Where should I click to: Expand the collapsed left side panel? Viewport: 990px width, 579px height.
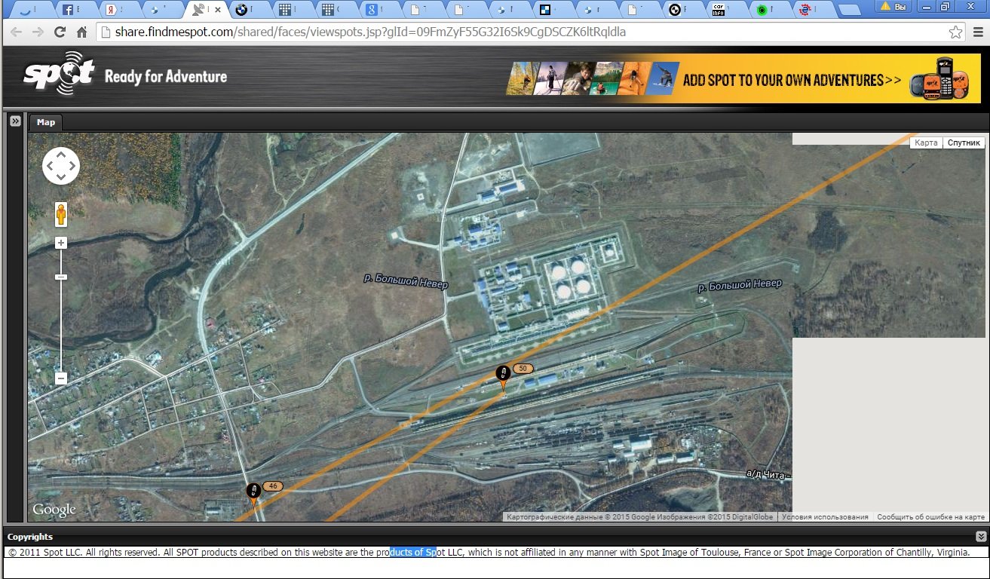[x=14, y=121]
